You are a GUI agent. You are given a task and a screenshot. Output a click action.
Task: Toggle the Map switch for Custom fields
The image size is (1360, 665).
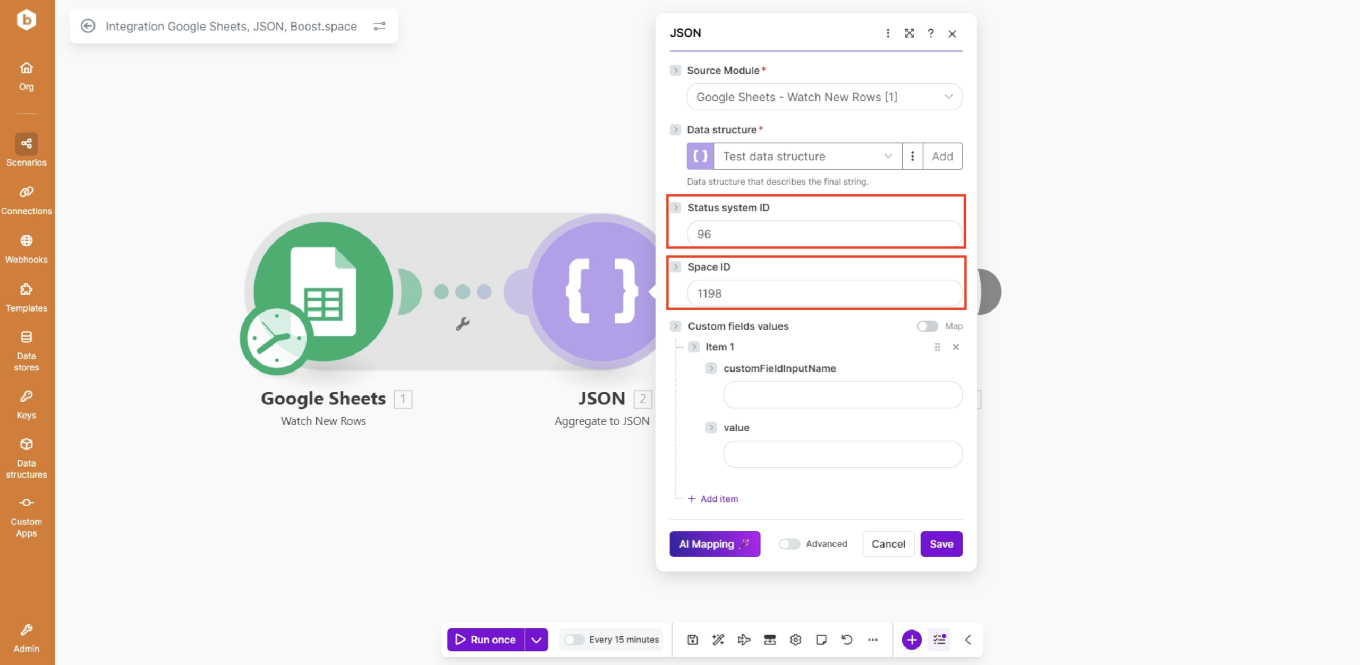(927, 326)
